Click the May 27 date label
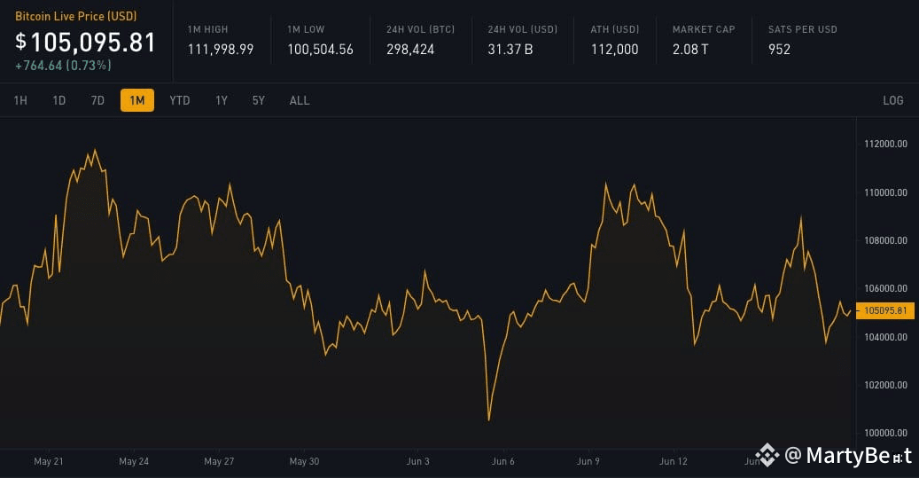 point(219,461)
